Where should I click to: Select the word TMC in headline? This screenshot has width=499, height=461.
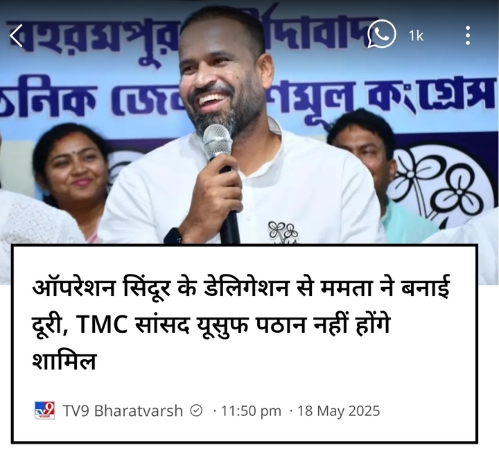tap(102, 324)
